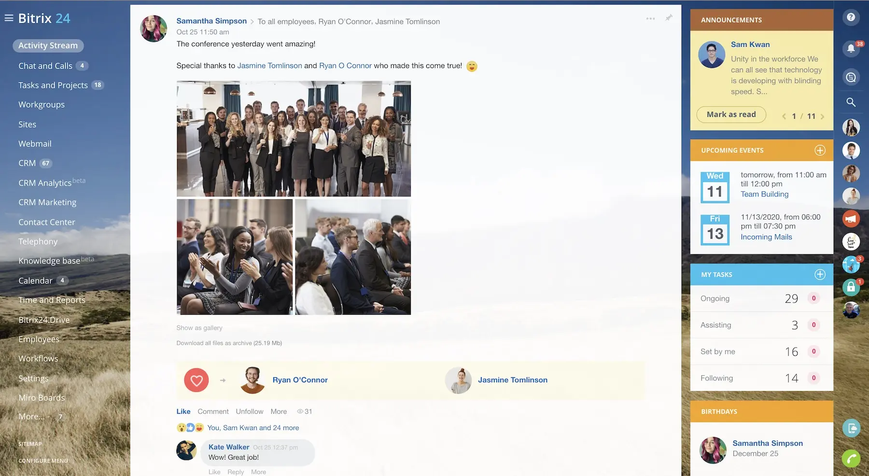Image resolution: width=869 pixels, height=476 pixels.
Task: Open the post's three-dot options menu
Action: click(650, 18)
